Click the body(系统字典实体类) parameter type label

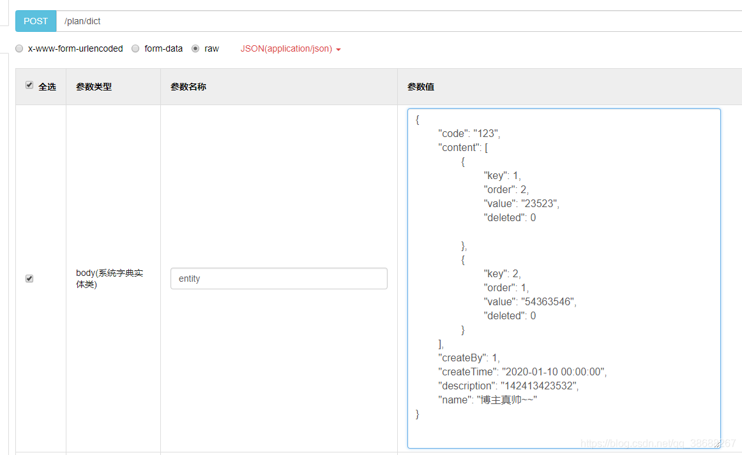coord(109,278)
